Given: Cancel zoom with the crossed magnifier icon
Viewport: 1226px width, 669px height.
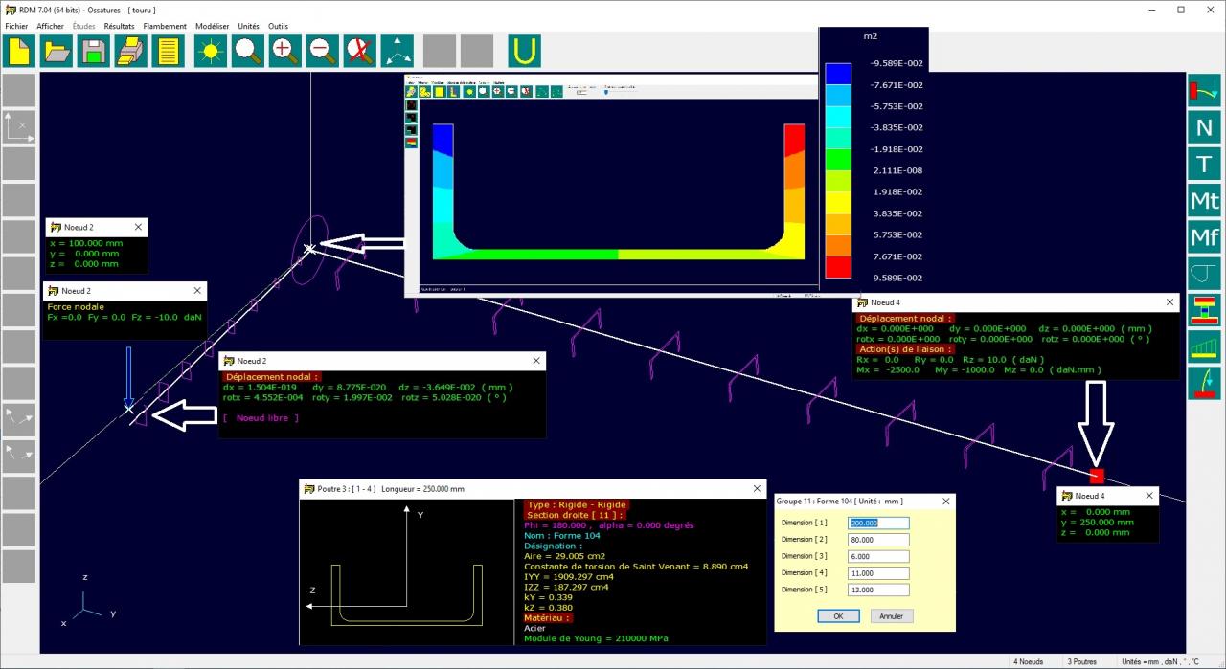Looking at the screenshot, I should pyautogui.click(x=360, y=51).
